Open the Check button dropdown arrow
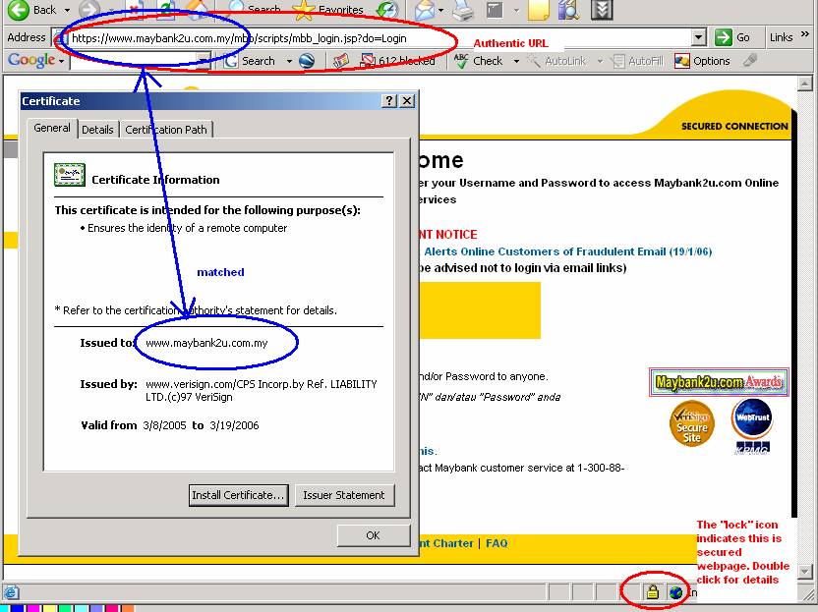 [516, 62]
